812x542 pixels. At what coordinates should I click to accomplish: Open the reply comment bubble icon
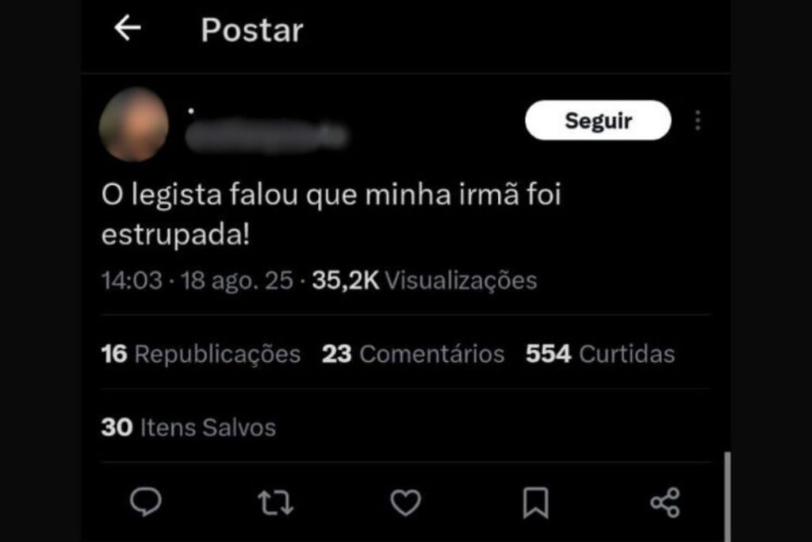[x=146, y=502]
